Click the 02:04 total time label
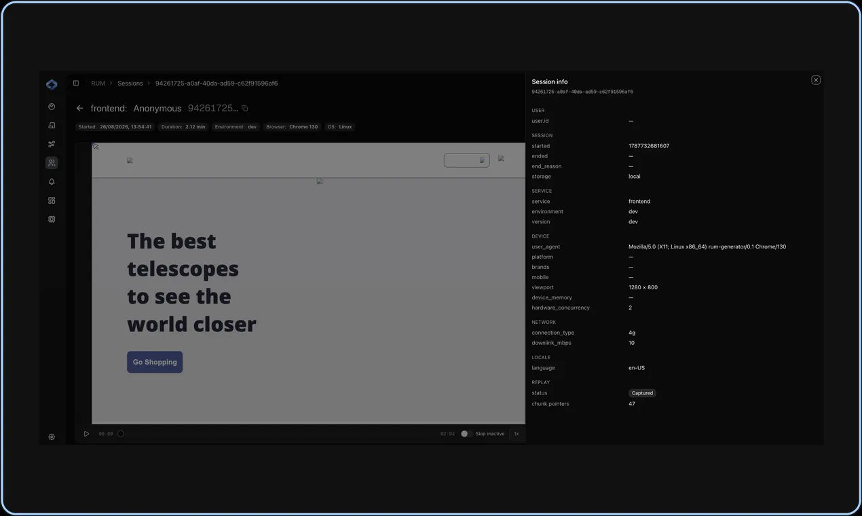This screenshot has height=516, width=862. pyautogui.click(x=447, y=434)
